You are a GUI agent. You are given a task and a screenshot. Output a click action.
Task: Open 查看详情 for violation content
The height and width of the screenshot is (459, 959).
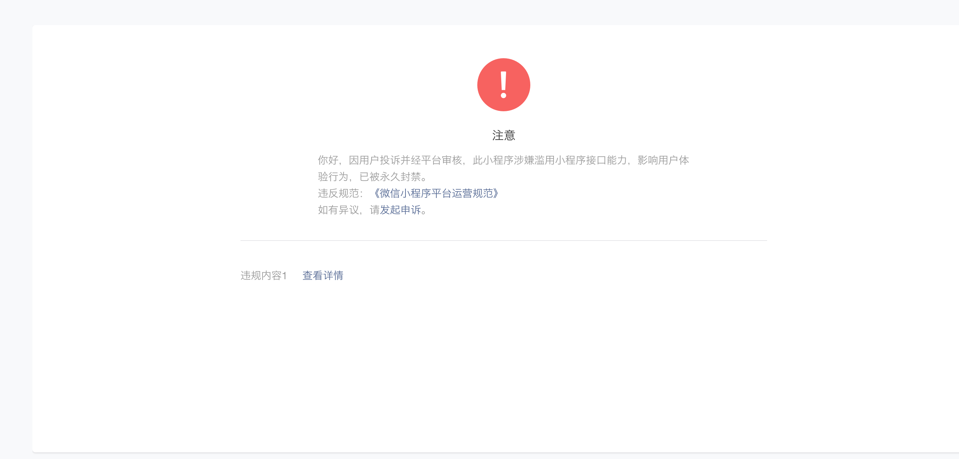click(x=322, y=276)
